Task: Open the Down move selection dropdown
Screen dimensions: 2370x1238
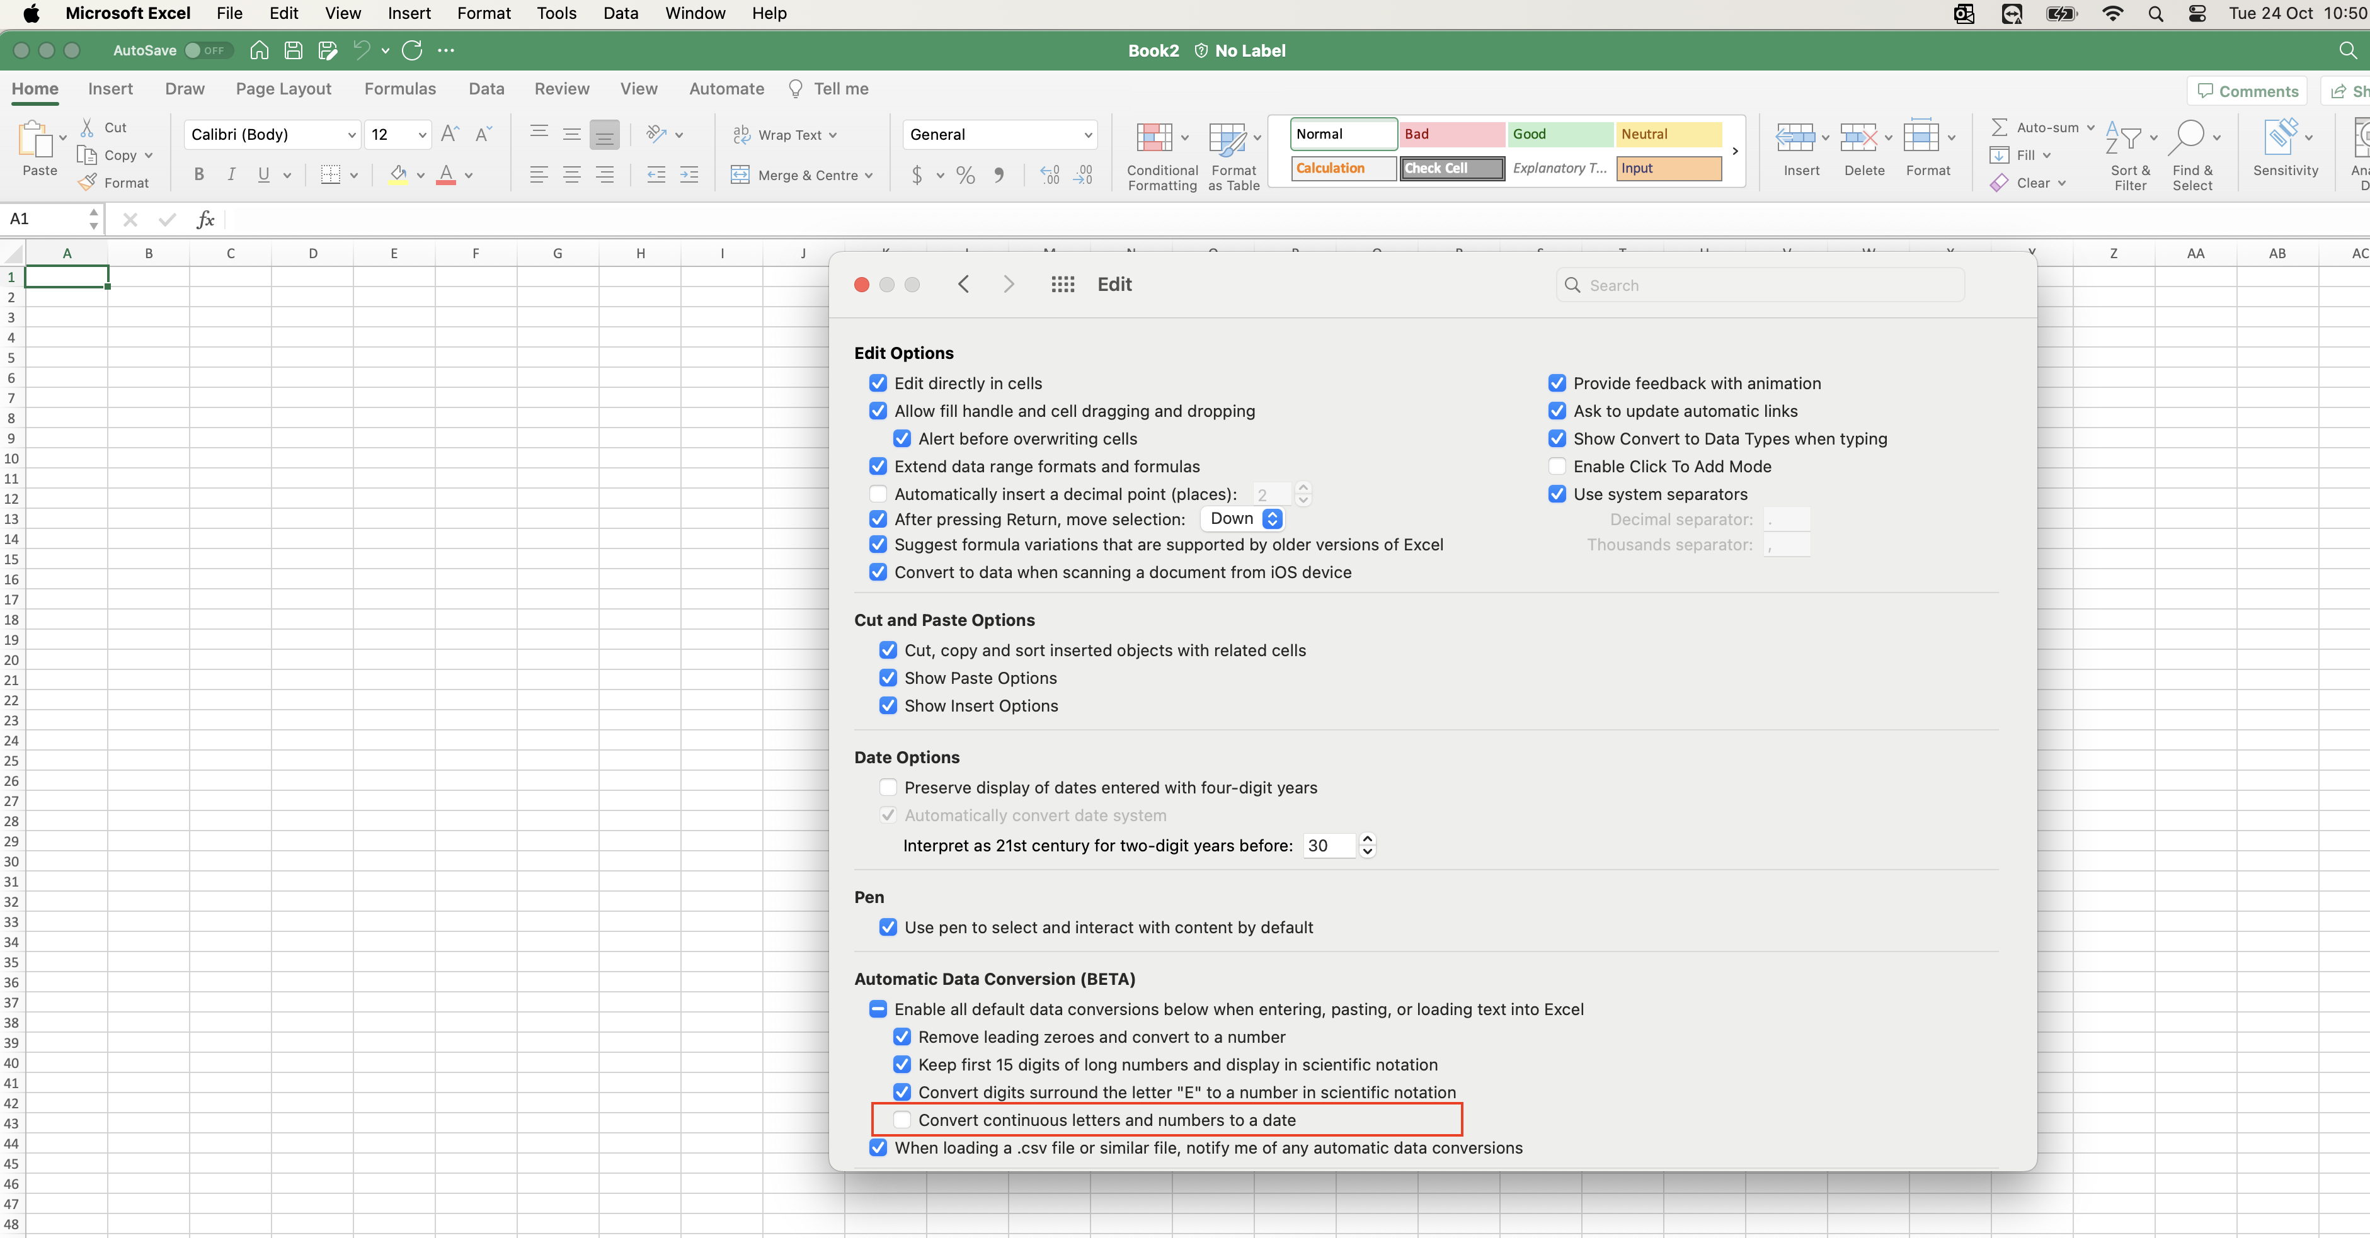Action: (1243, 519)
